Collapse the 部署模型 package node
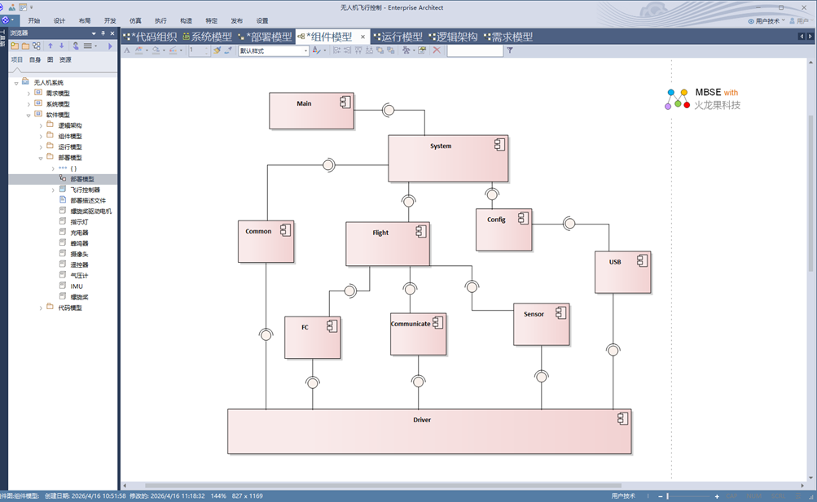The height and width of the screenshot is (502, 817). click(41, 158)
